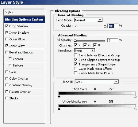138x127 pixels.
Task: Check the Contour checkbox
Action: [10, 59]
